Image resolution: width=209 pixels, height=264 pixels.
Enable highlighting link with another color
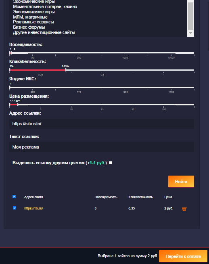pos(111,163)
